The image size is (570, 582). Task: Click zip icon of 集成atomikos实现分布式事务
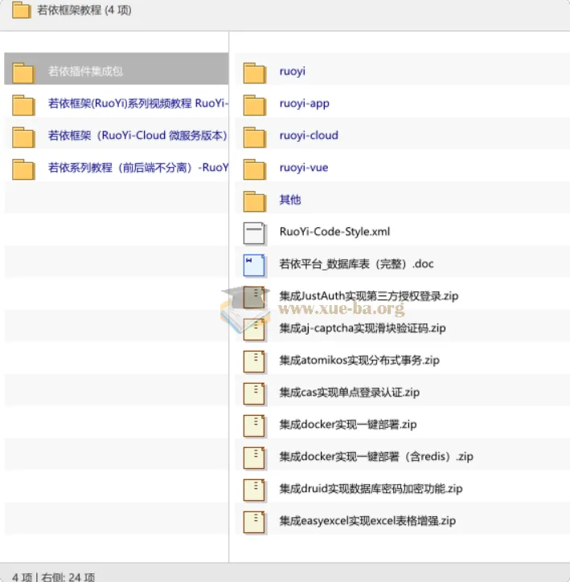[x=254, y=361]
